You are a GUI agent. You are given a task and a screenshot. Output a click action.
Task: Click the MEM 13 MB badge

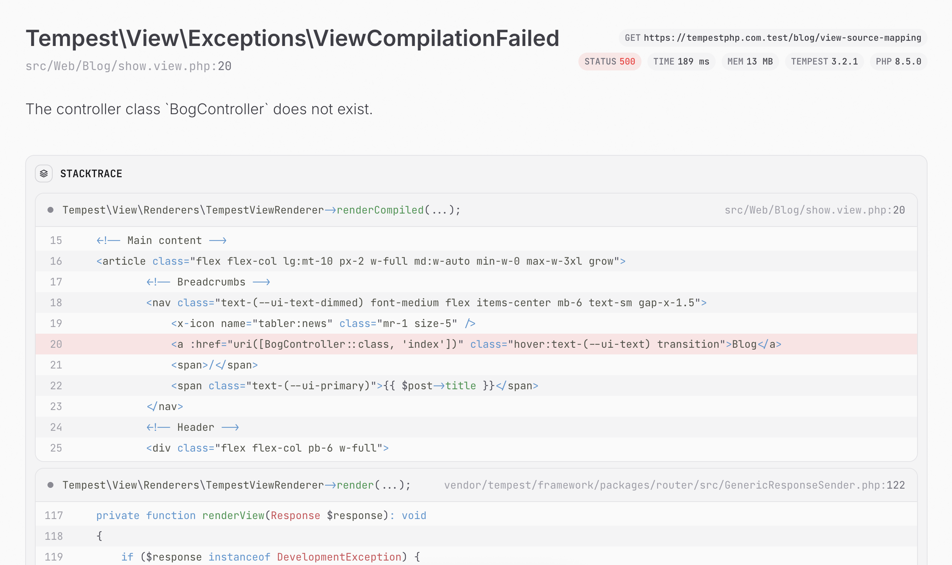tap(750, 62)
